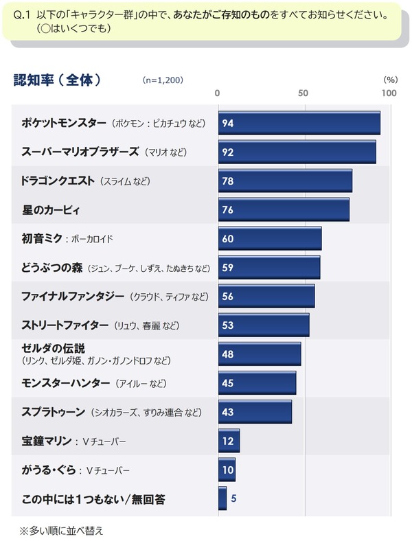This screenshot has height=541, width=412.
Task: Select the モンスターハンター bar showing 45
Action: 257,383
